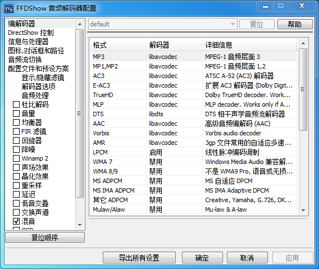Open 音频流切换 settings

tap(25, 60)
